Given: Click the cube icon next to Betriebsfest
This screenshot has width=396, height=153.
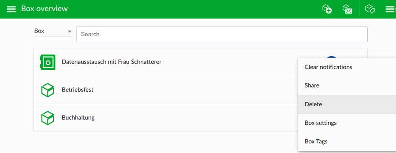Looking at the screenshot, I should pos(48,90).
